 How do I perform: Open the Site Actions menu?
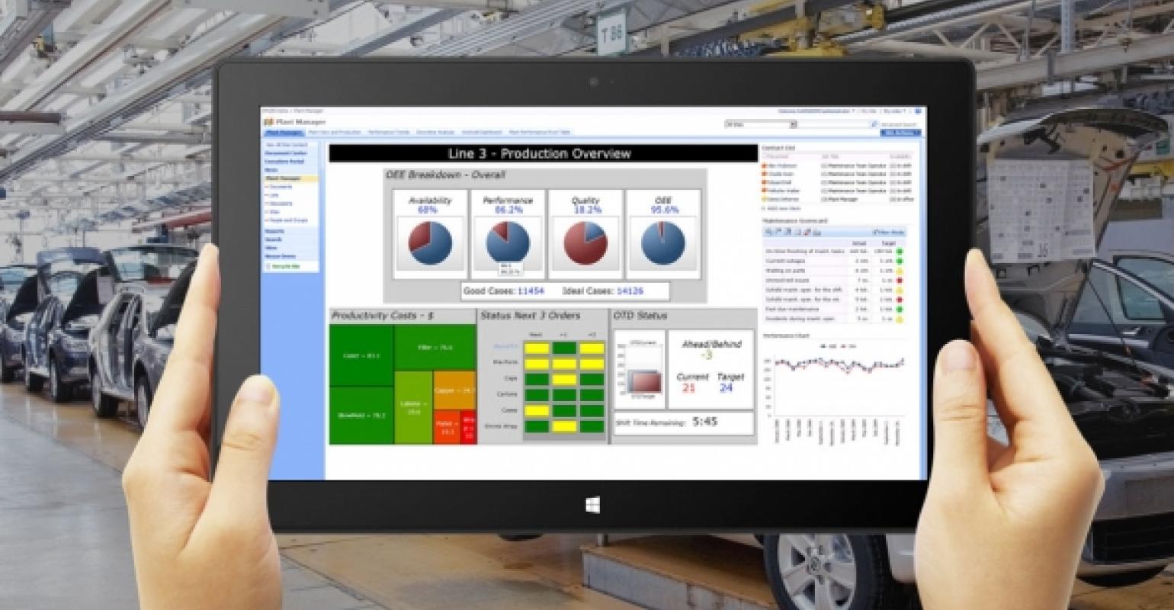[x=900, y=133]
